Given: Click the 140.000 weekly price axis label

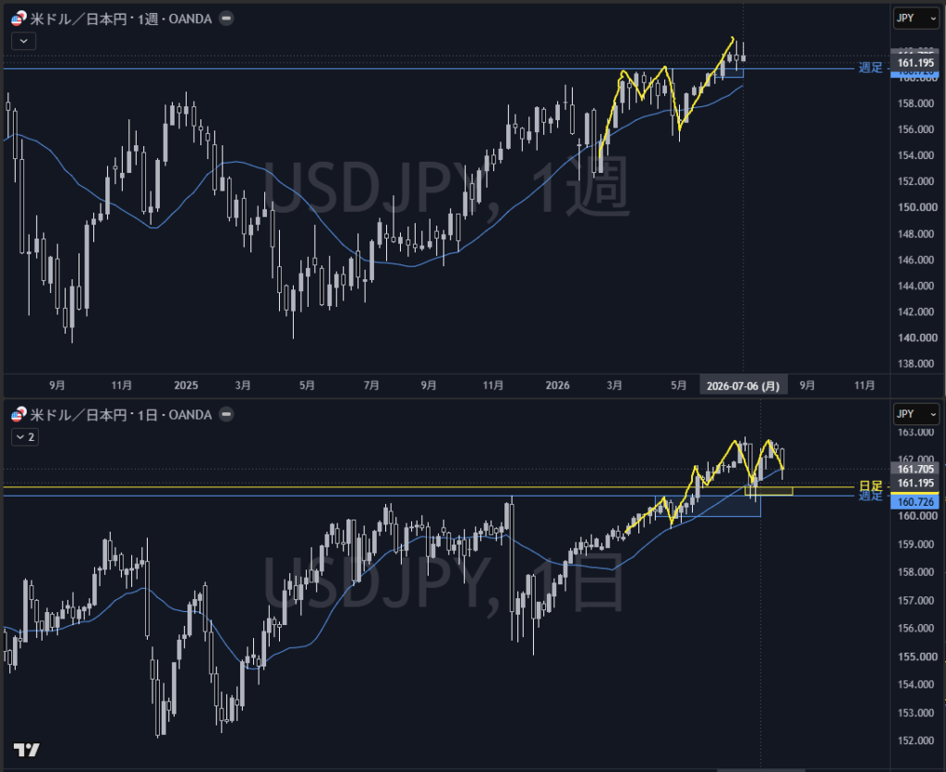Looking at the screenshot, I should 917,337.
